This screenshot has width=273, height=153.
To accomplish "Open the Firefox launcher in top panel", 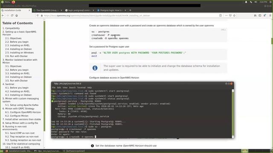I will click(13, 2).
